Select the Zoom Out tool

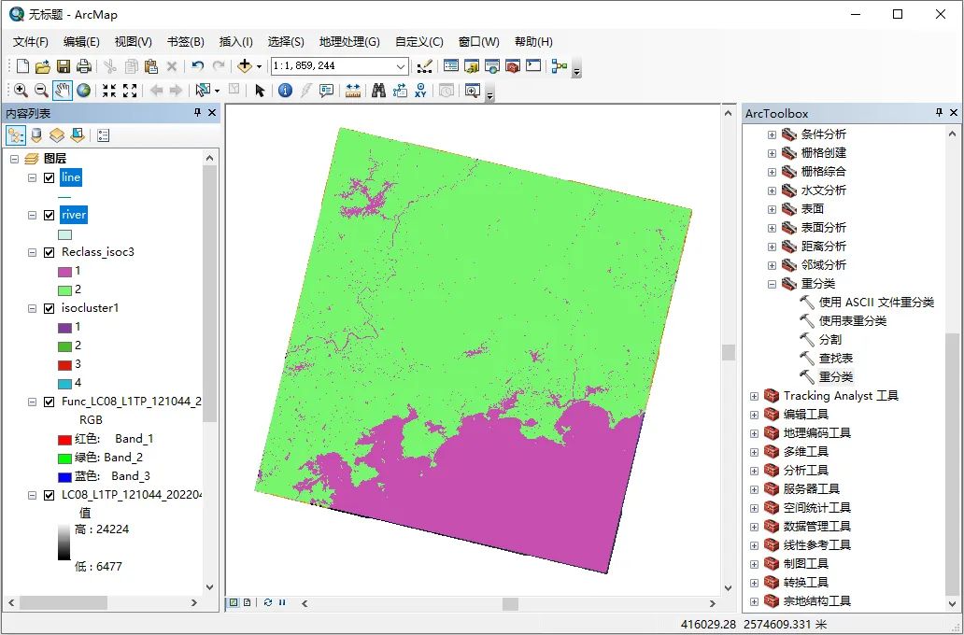[x=41, y=91]
